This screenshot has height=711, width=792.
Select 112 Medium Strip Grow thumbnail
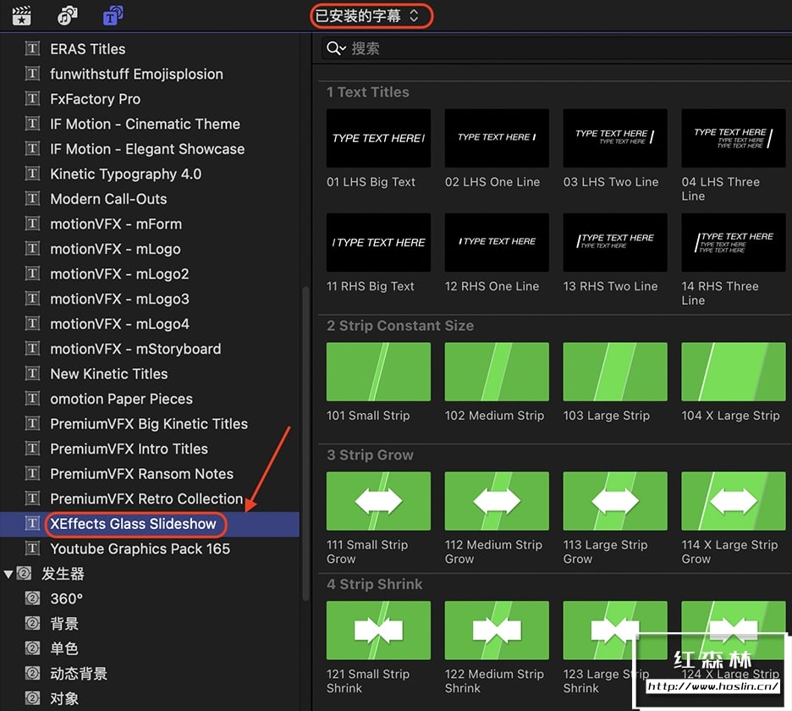click(497, 501)
